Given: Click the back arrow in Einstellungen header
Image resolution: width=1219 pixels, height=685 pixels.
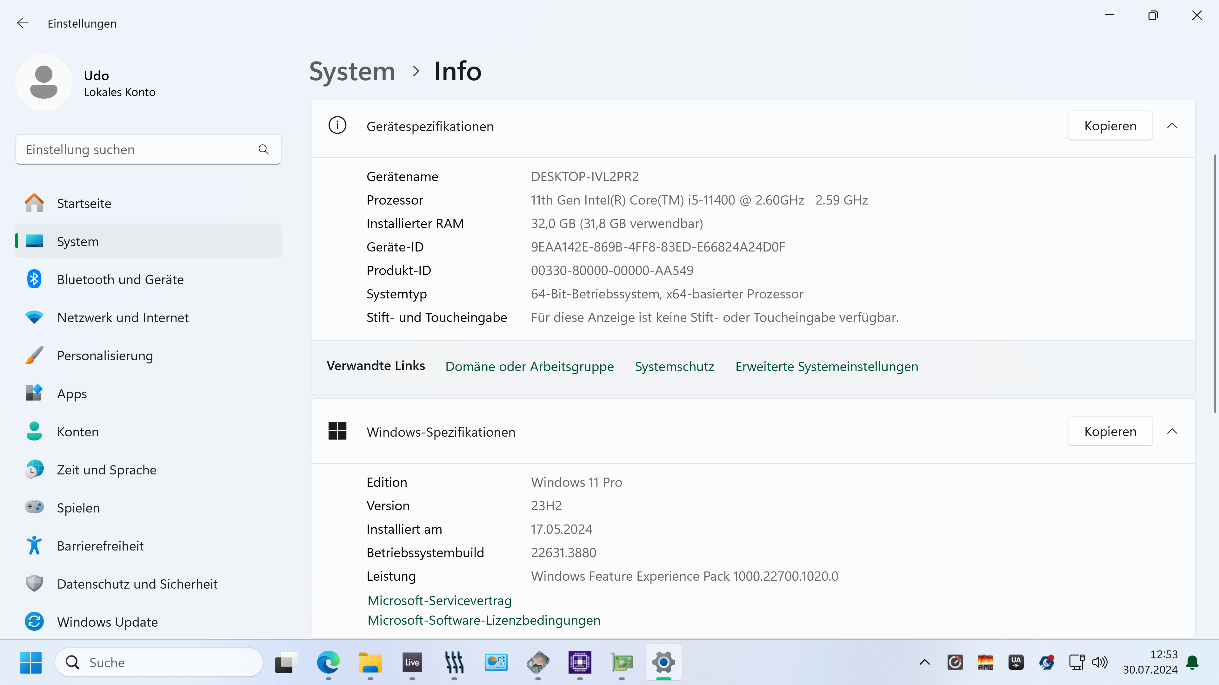Looking at the screenshot, I should pos(22,23).
